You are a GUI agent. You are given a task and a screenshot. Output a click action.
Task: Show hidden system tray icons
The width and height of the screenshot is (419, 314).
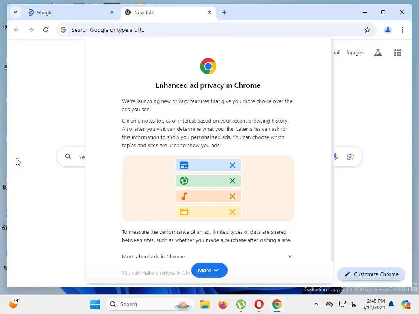(316, 304)
